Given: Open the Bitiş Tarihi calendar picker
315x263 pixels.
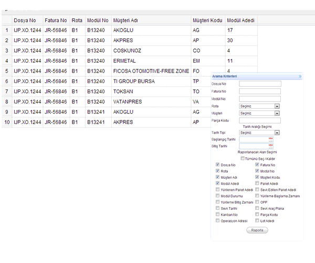Looking at the screenshot, I should point(270,146).
